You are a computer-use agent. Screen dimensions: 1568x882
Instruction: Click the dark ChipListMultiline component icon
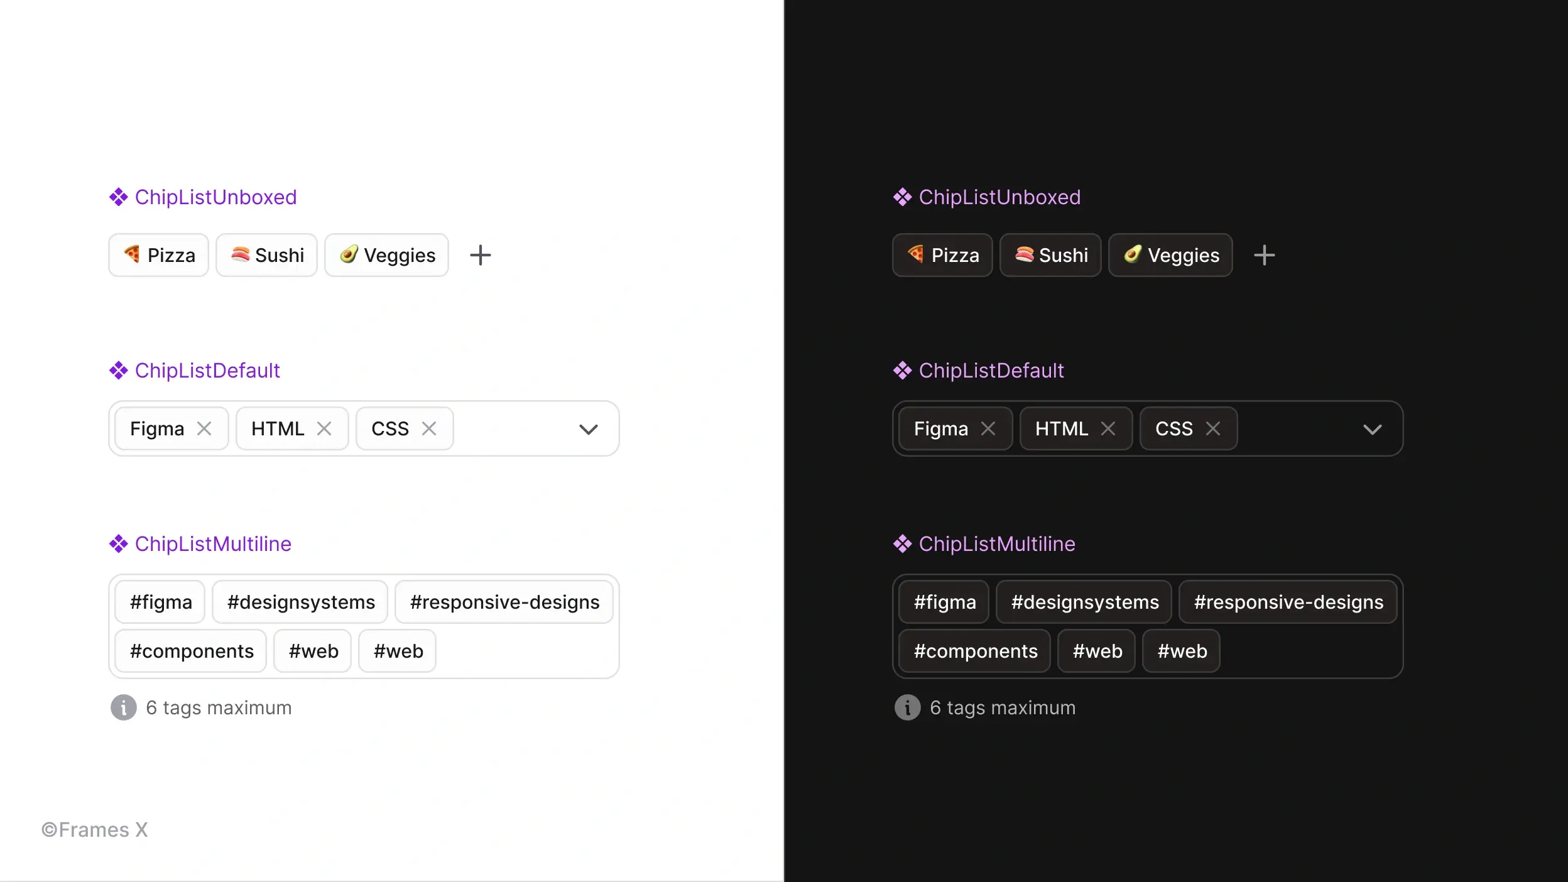click(903, 544)
